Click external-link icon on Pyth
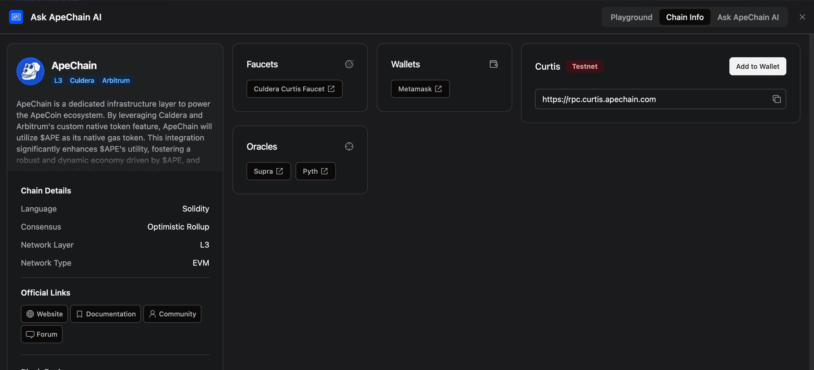814x370 pixels. point(324,171)
